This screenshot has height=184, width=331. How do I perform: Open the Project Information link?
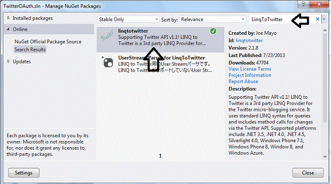[x=250, y=76]
